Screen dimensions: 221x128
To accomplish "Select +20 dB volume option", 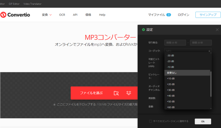I will 187,84.
